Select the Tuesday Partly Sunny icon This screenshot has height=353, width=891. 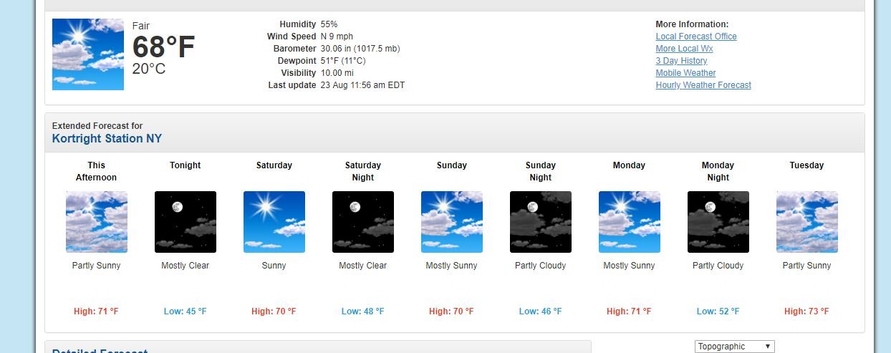coord(807,222)
